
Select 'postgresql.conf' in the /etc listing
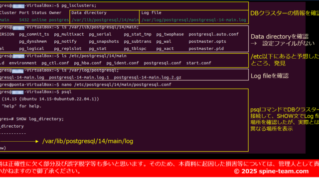click(x=162, y=63)
